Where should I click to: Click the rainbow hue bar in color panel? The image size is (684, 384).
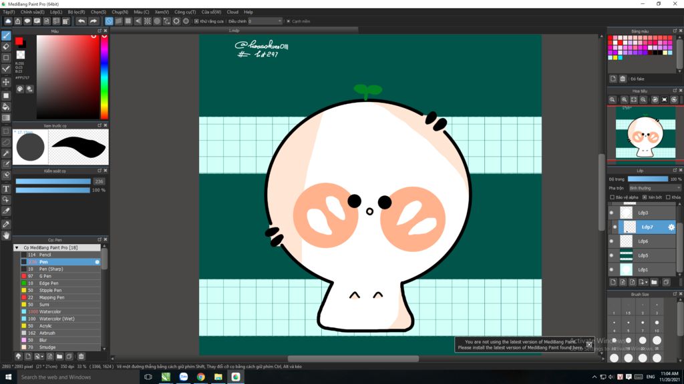pyautogui.click(x=104, y=77)
